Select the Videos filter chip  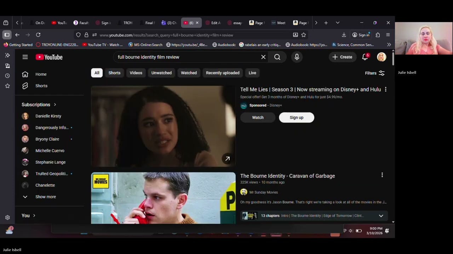pyautogui.click(x=136, y=73)
